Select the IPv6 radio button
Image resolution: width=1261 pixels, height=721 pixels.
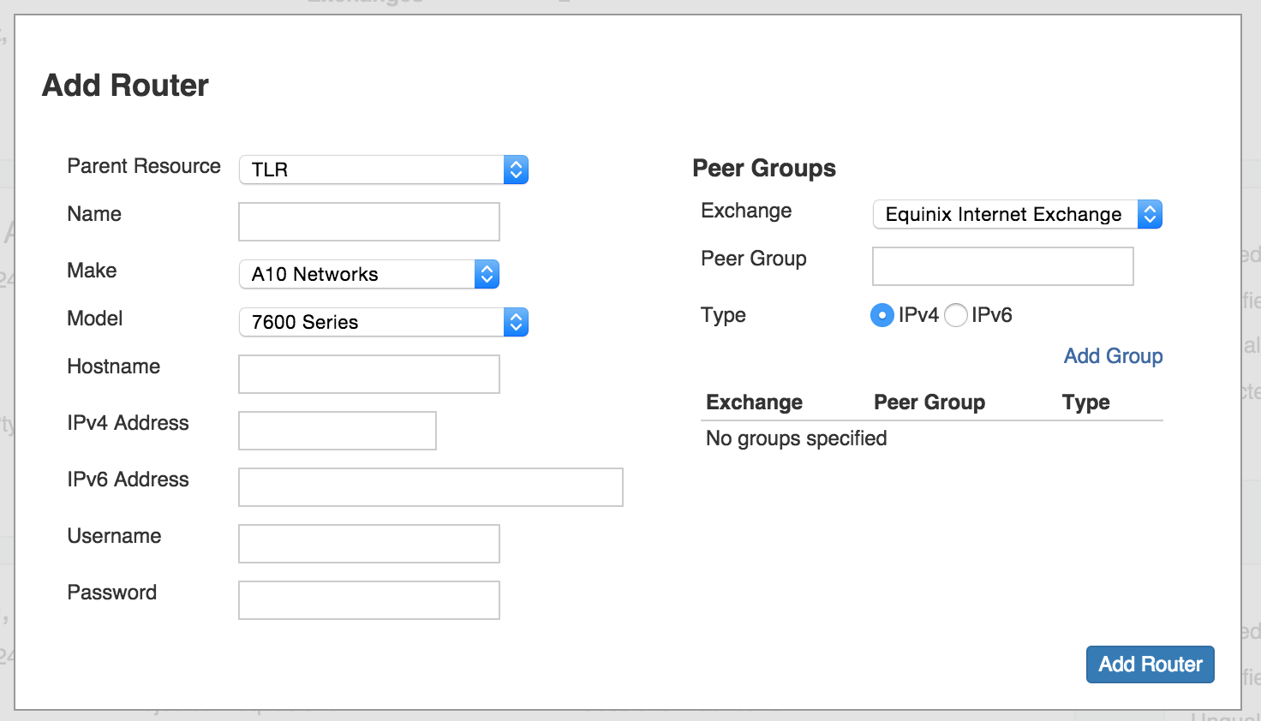pos(956,315)
